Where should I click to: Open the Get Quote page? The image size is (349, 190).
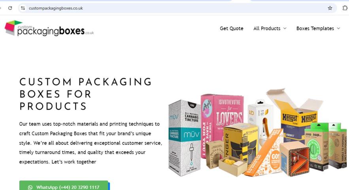pyautogui.click(x=232, y=28)
